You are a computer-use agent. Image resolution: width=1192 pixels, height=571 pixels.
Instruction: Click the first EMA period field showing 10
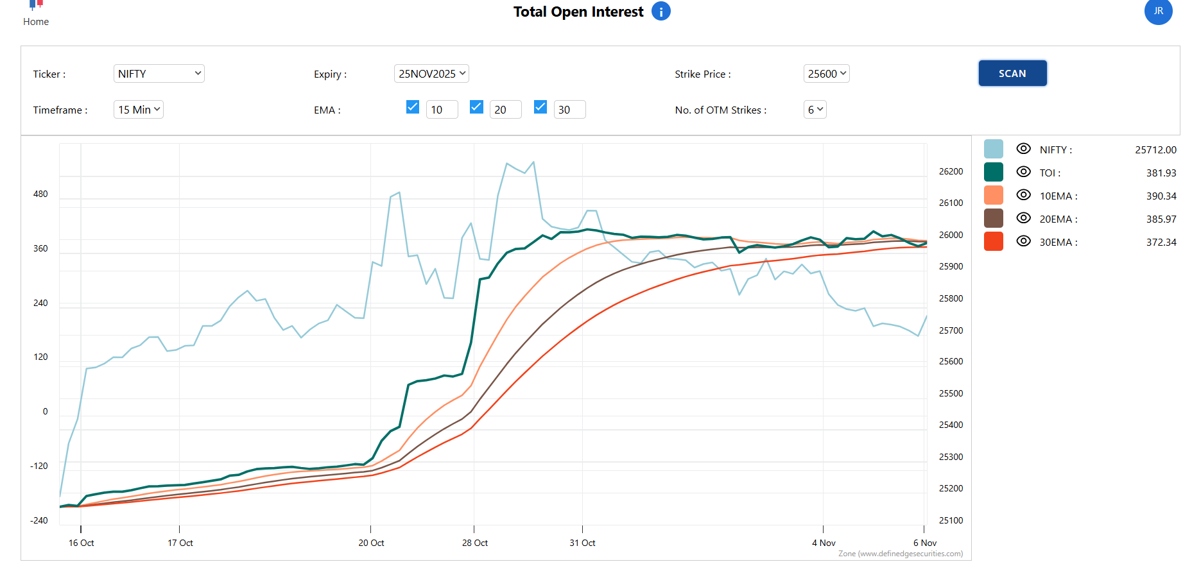[442, 110]
